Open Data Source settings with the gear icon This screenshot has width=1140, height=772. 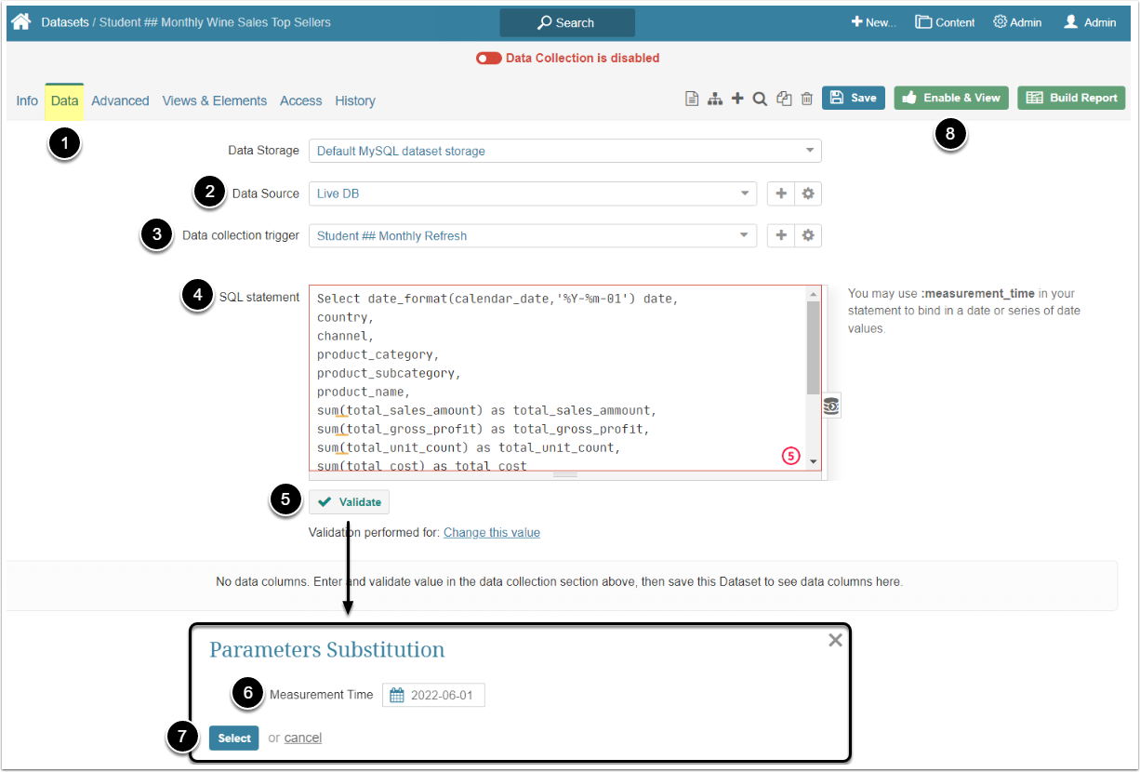[808, 193]
